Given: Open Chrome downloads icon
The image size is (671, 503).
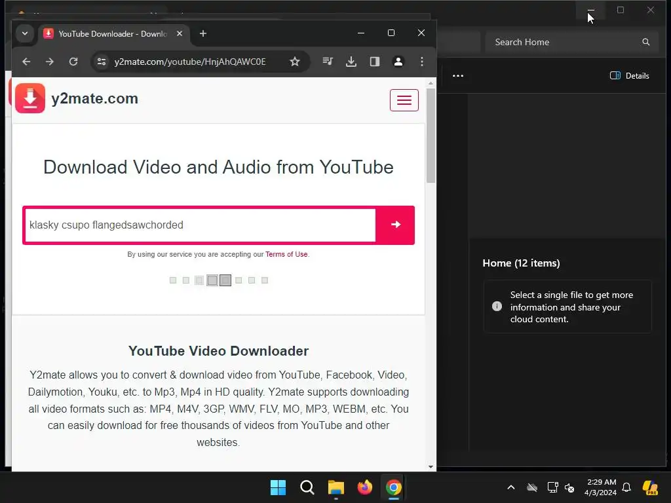Looking at the screenshot, I should click(351, 62).
